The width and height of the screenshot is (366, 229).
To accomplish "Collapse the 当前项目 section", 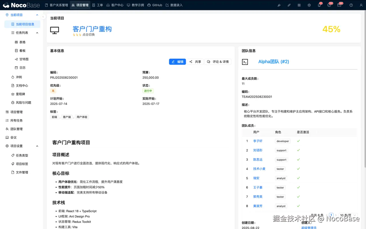I will click(x=37, y=15).
